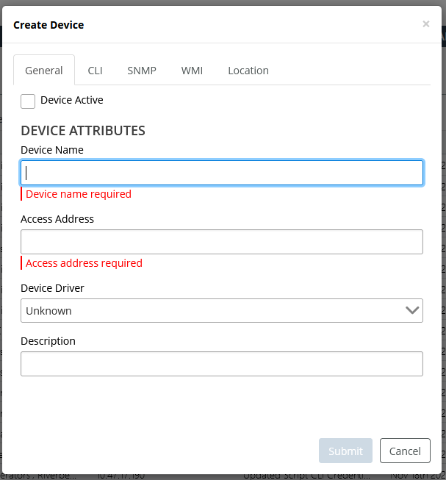
Task: Enable the Device Active checkbox
Action: point(28,101)
